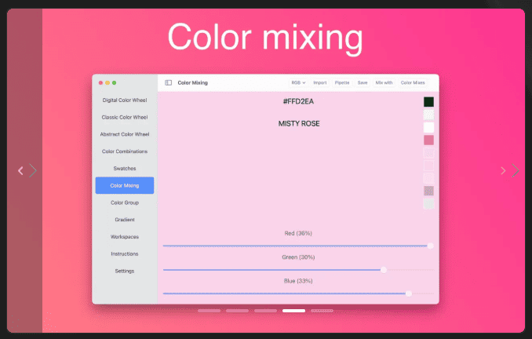This screenshot has width=532, height=339.
Task: Pick the light gray bottom swatch
Action: pos(428,203)
